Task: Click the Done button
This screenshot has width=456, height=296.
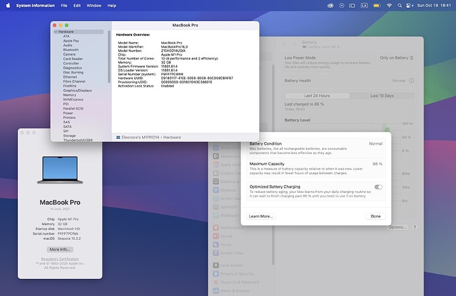Action: tap(375, 216)
